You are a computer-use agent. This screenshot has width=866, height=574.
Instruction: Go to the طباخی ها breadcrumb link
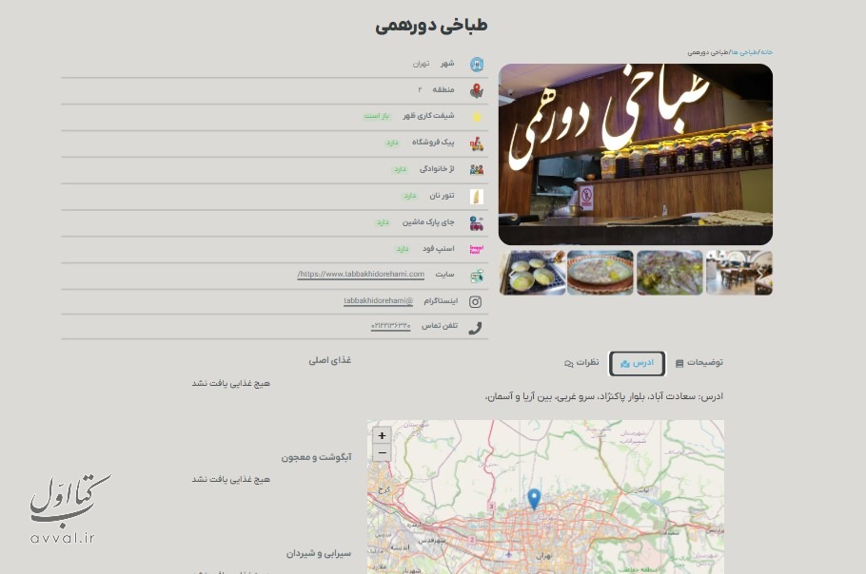(745, 52)
